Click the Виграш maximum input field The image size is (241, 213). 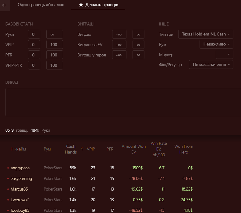(x=138, y=34)
